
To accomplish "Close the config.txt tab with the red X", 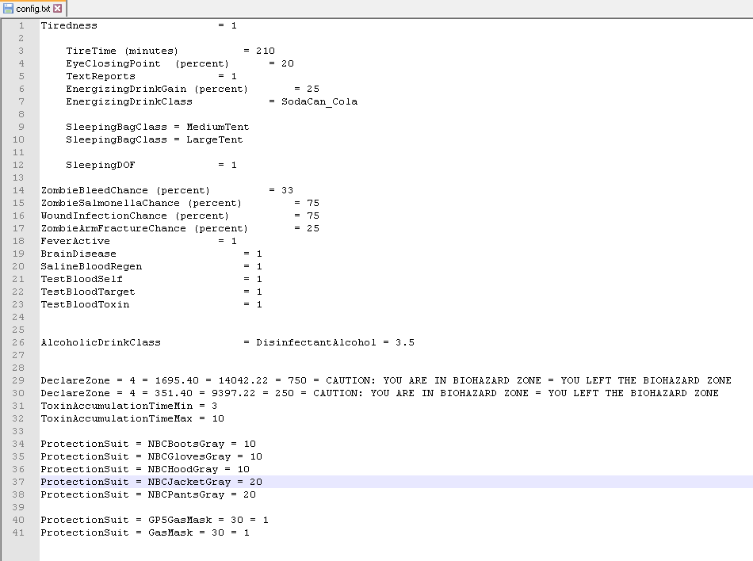I will [58, 9].
